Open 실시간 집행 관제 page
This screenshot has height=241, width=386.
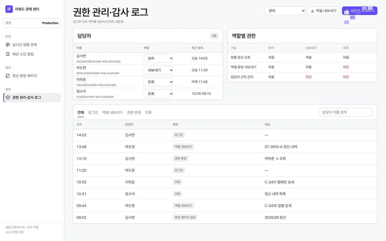pos(32,45)
